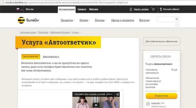This screenshot has width=196, height=108.
Task: Click the Билайн brand name text
Action: tap(33, 20)
